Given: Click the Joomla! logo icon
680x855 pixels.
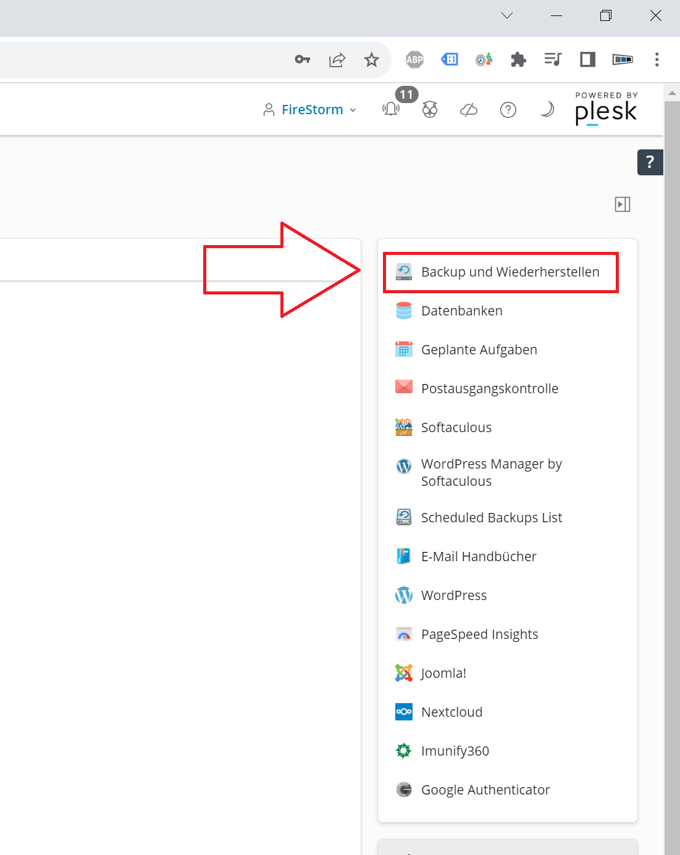Looking at the screenshot, I should (404, 673).
